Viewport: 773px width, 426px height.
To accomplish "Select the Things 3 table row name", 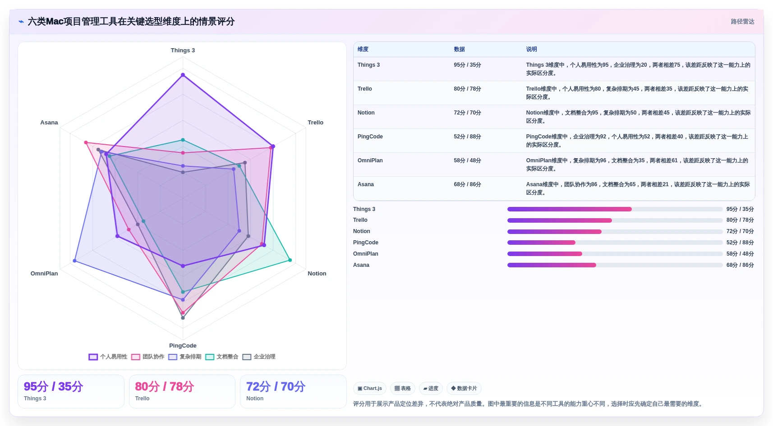I will click(368, 65).
